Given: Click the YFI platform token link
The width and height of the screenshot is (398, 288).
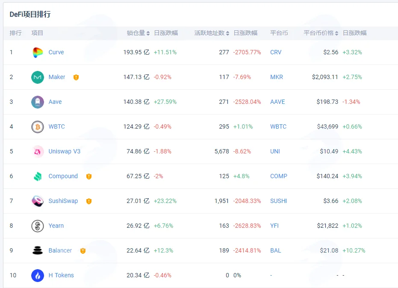Looking at the screenshot, I should point(274,226).
